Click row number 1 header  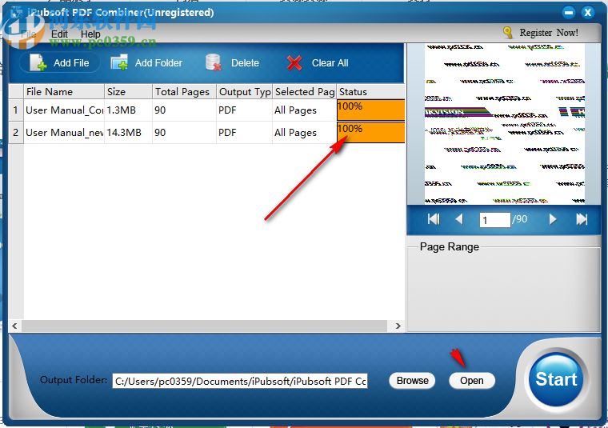(16, 110)
